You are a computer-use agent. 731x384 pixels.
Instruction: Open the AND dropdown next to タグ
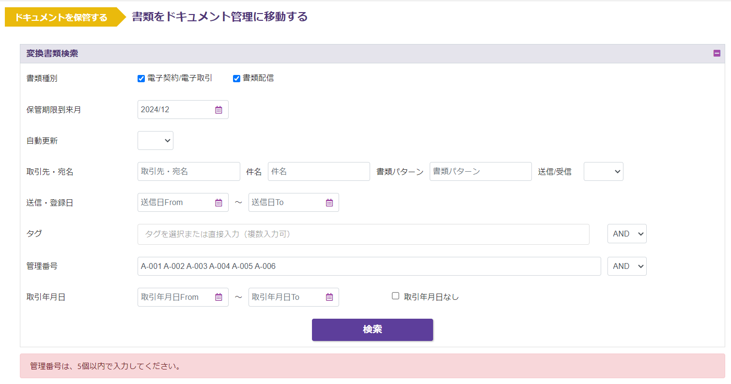pyautogui.click(x=627, y=234)
